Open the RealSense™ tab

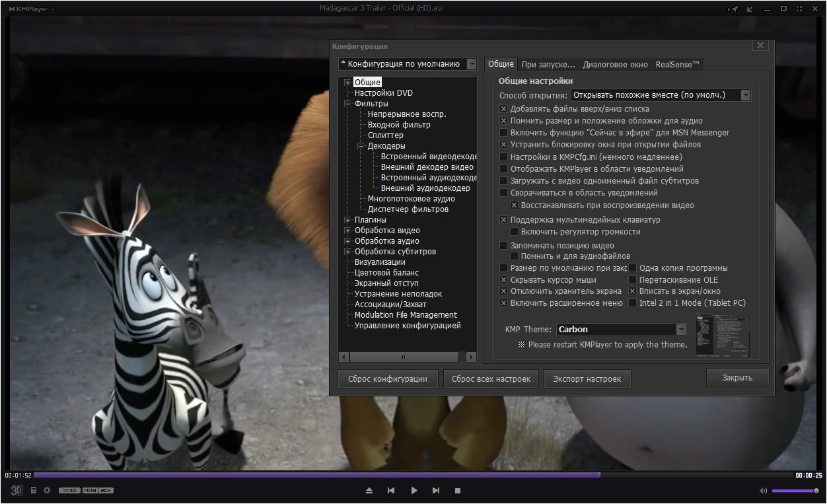(x=678, y=65)
